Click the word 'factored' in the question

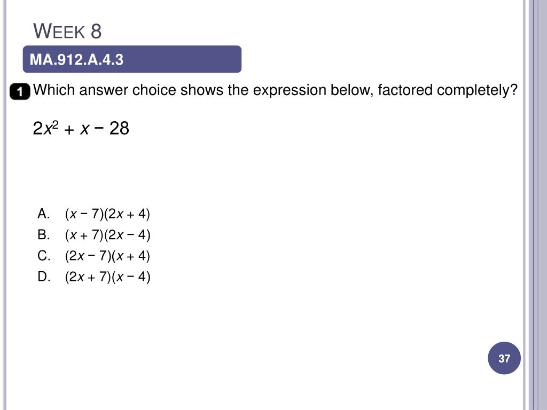pos(405,90)
